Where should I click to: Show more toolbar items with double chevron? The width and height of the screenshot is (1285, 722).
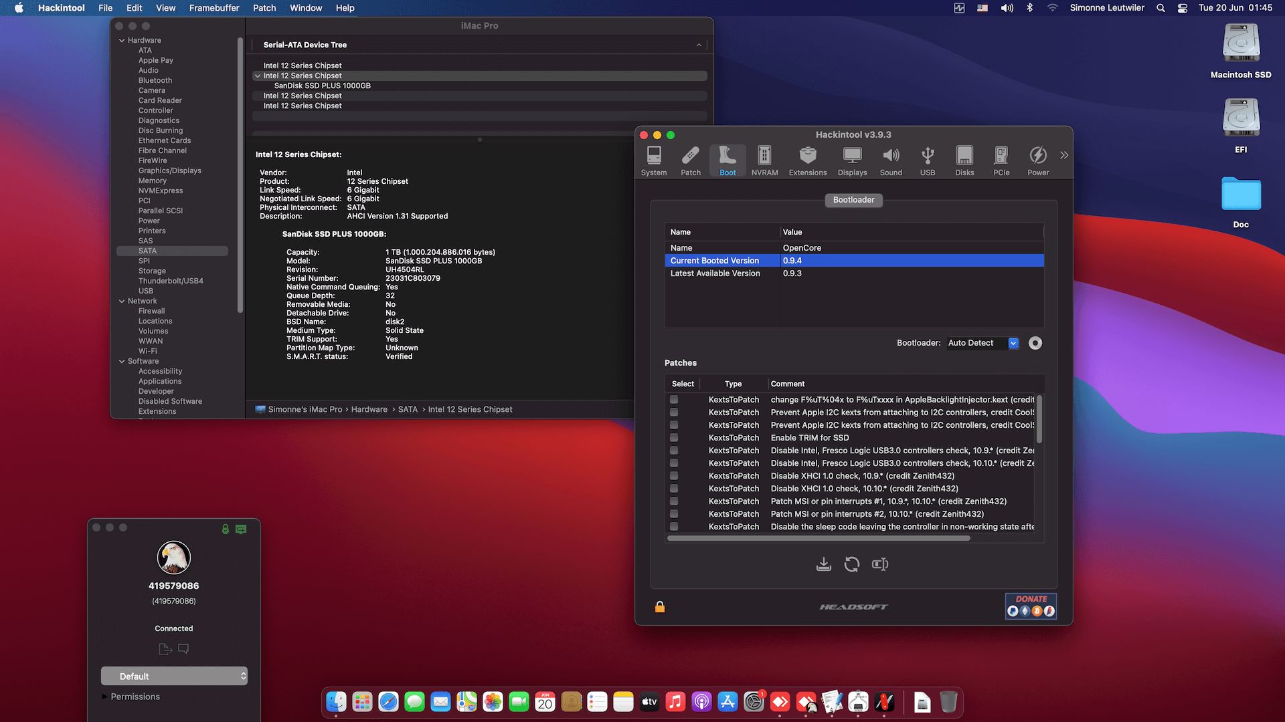pyautogui.click(x=1064, y=155)
